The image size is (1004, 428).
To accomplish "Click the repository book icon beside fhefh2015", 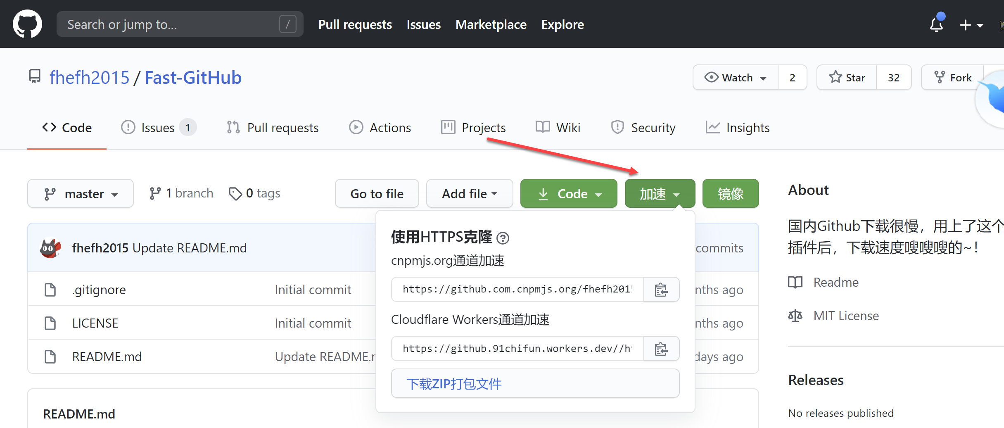I will [x=35, y=77].
